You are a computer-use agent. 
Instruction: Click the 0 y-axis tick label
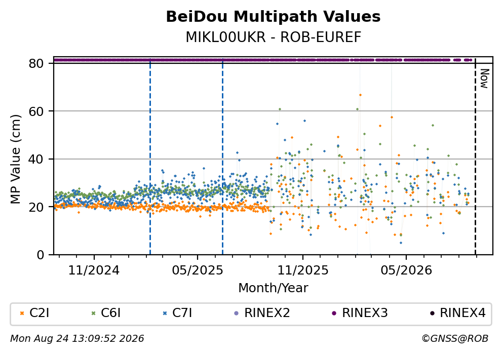[40, 255]
